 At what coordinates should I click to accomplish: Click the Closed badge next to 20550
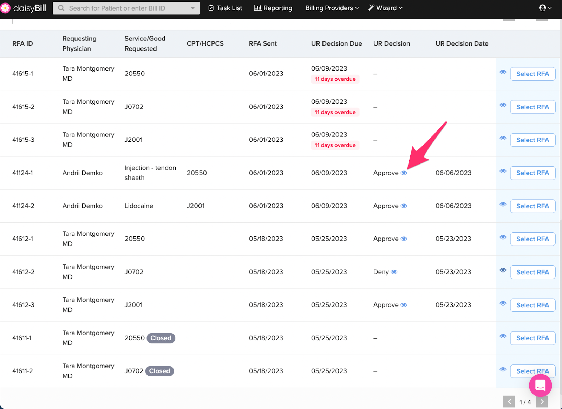161,338
